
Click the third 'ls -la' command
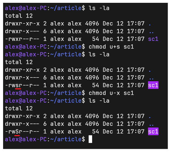99,100
